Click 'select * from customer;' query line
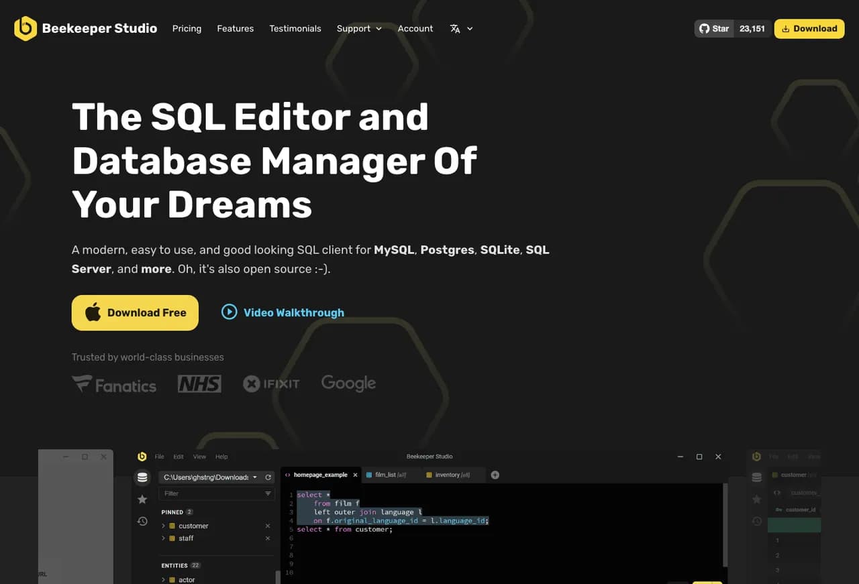Screen dimensions: 859x584 point(345,530)
